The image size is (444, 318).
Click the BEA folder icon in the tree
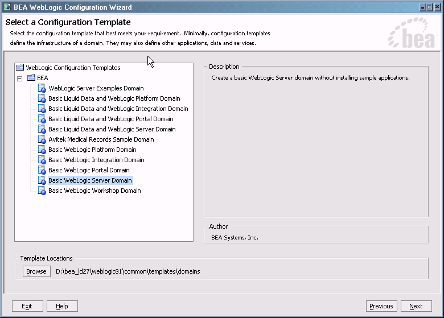[x=31, y=78]
